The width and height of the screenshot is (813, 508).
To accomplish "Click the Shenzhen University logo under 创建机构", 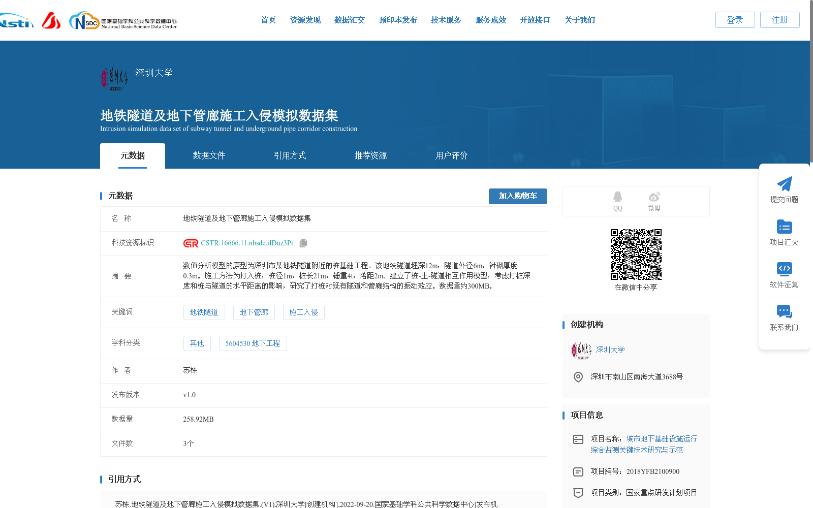I will coord(581,350).
